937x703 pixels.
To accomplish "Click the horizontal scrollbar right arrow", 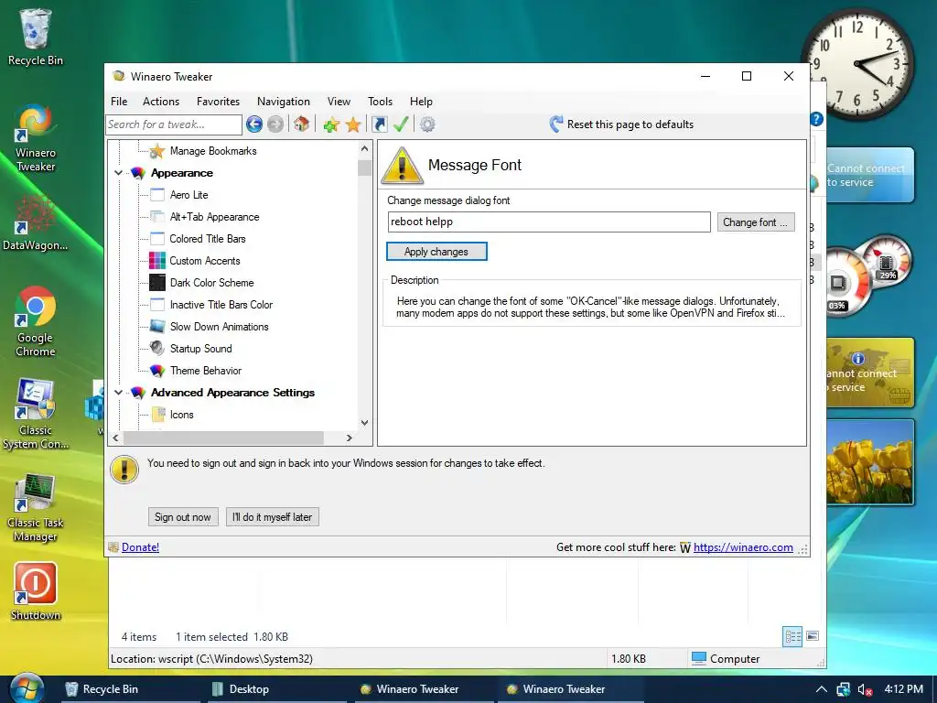I will coord(349,438).
